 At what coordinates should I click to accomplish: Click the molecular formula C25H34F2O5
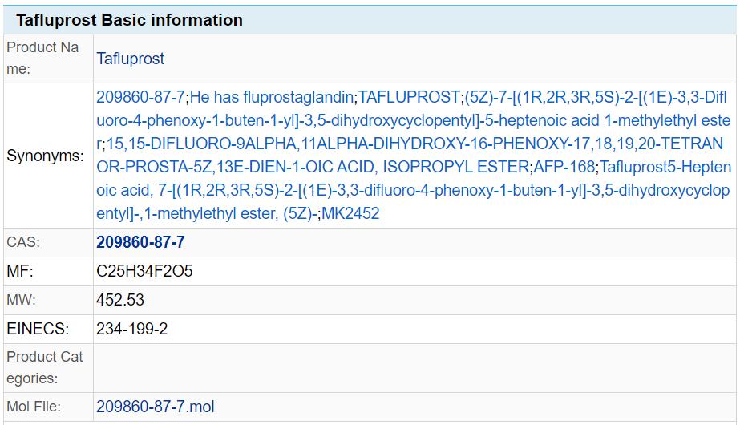(x=144, y=271)
